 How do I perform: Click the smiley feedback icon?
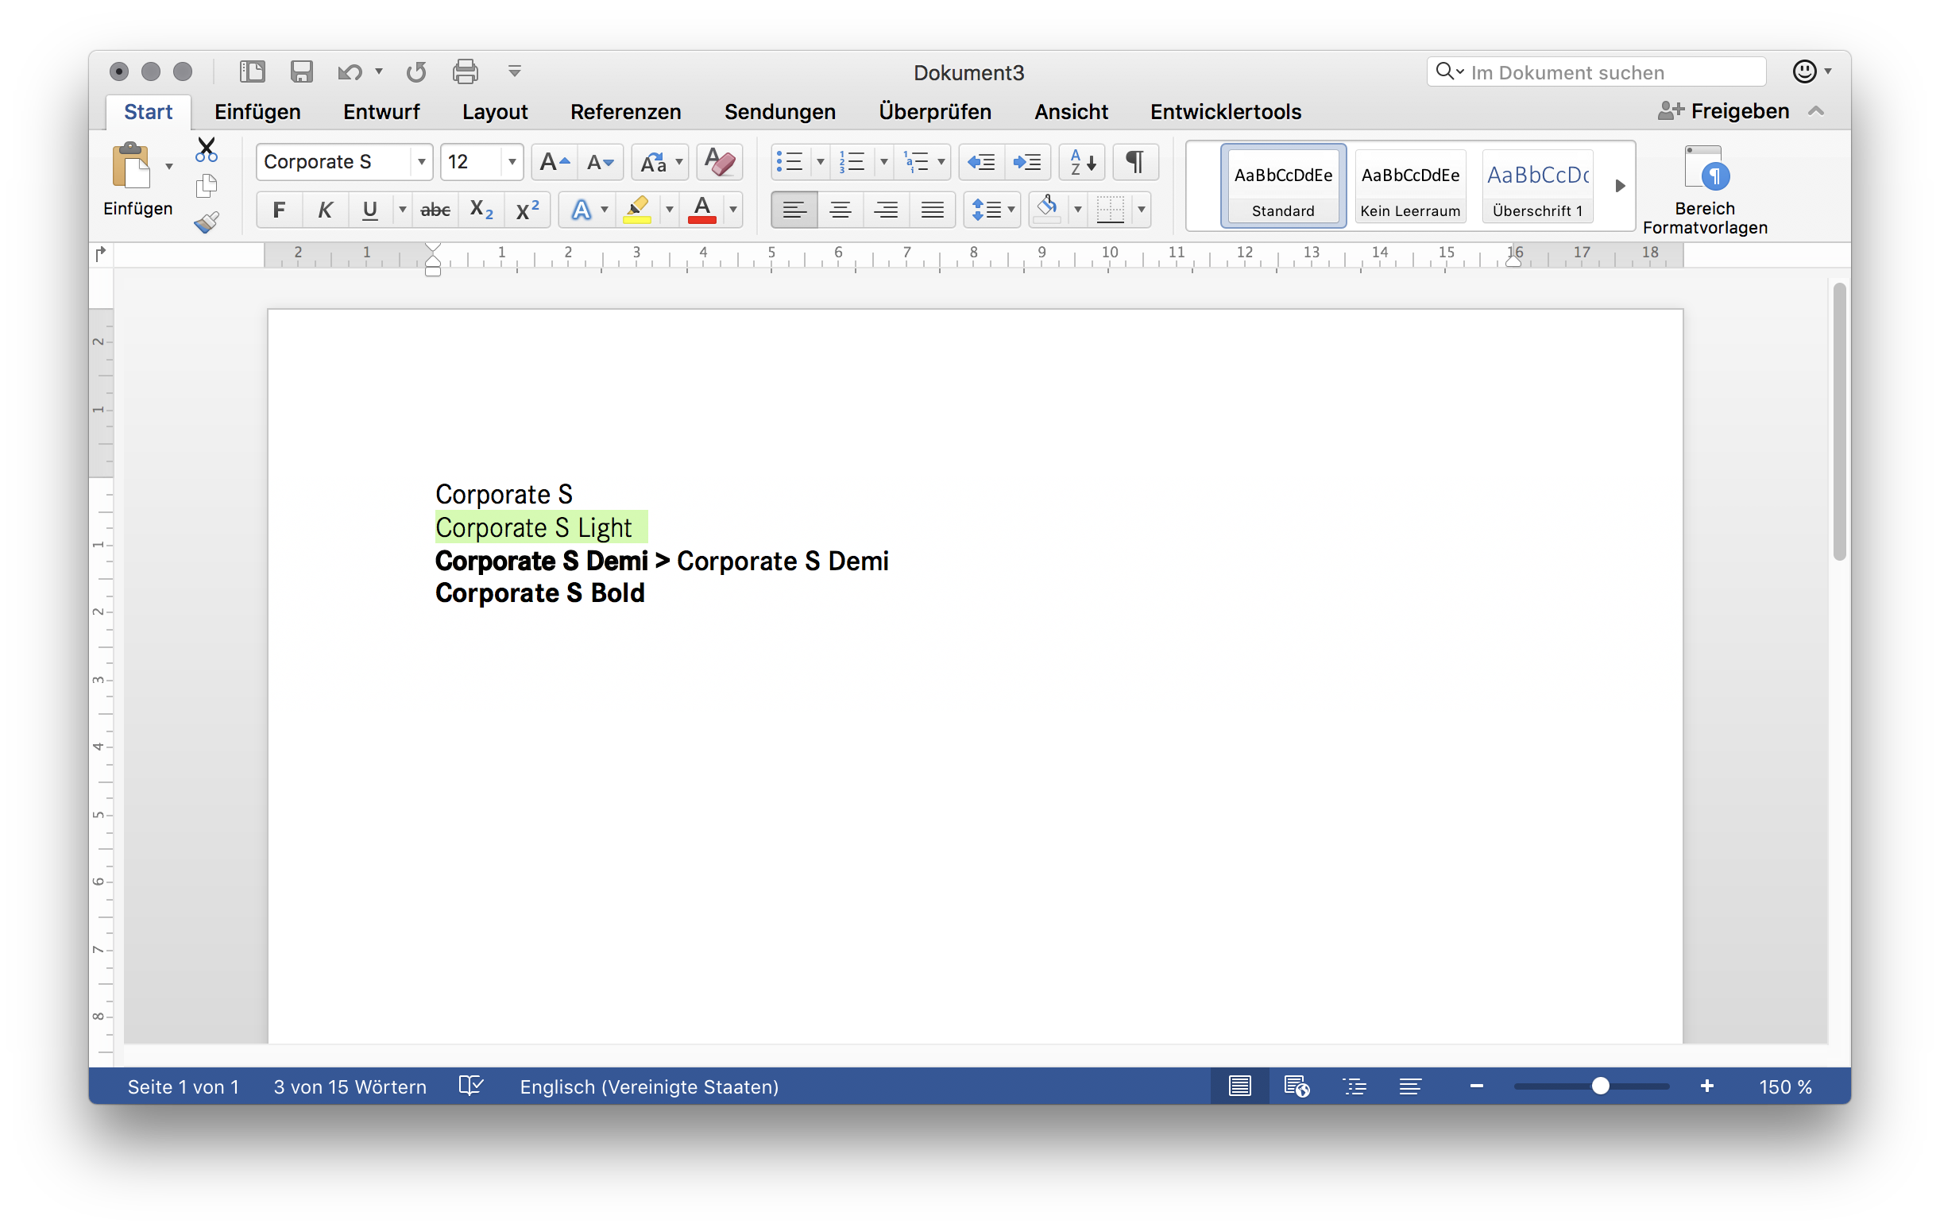(1805, 71)
